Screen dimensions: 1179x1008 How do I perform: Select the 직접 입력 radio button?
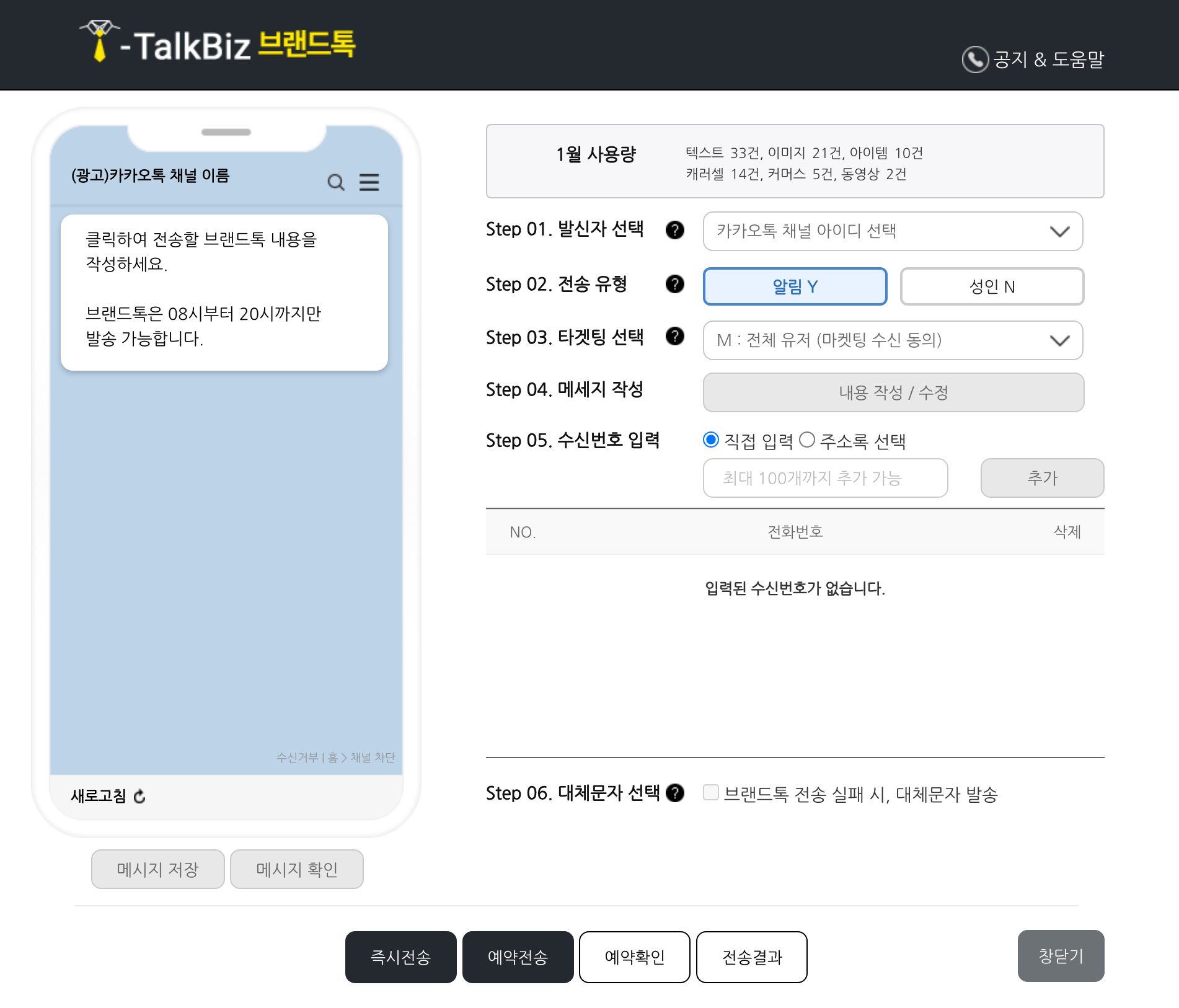tap(710, 440)
